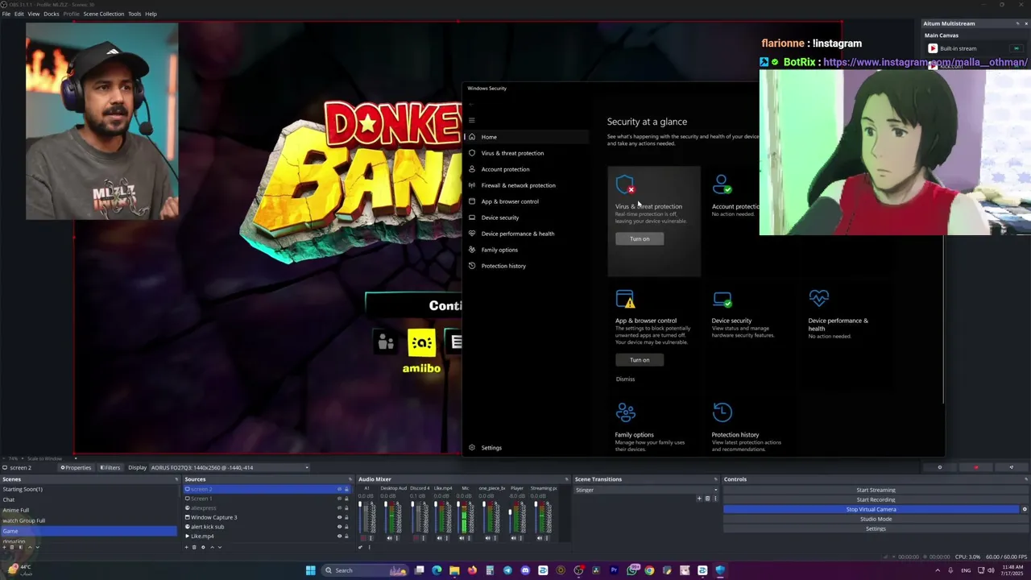Open virtual camera settings gear
This screenshot has height=580, width=1031.
pos(1025,509)
